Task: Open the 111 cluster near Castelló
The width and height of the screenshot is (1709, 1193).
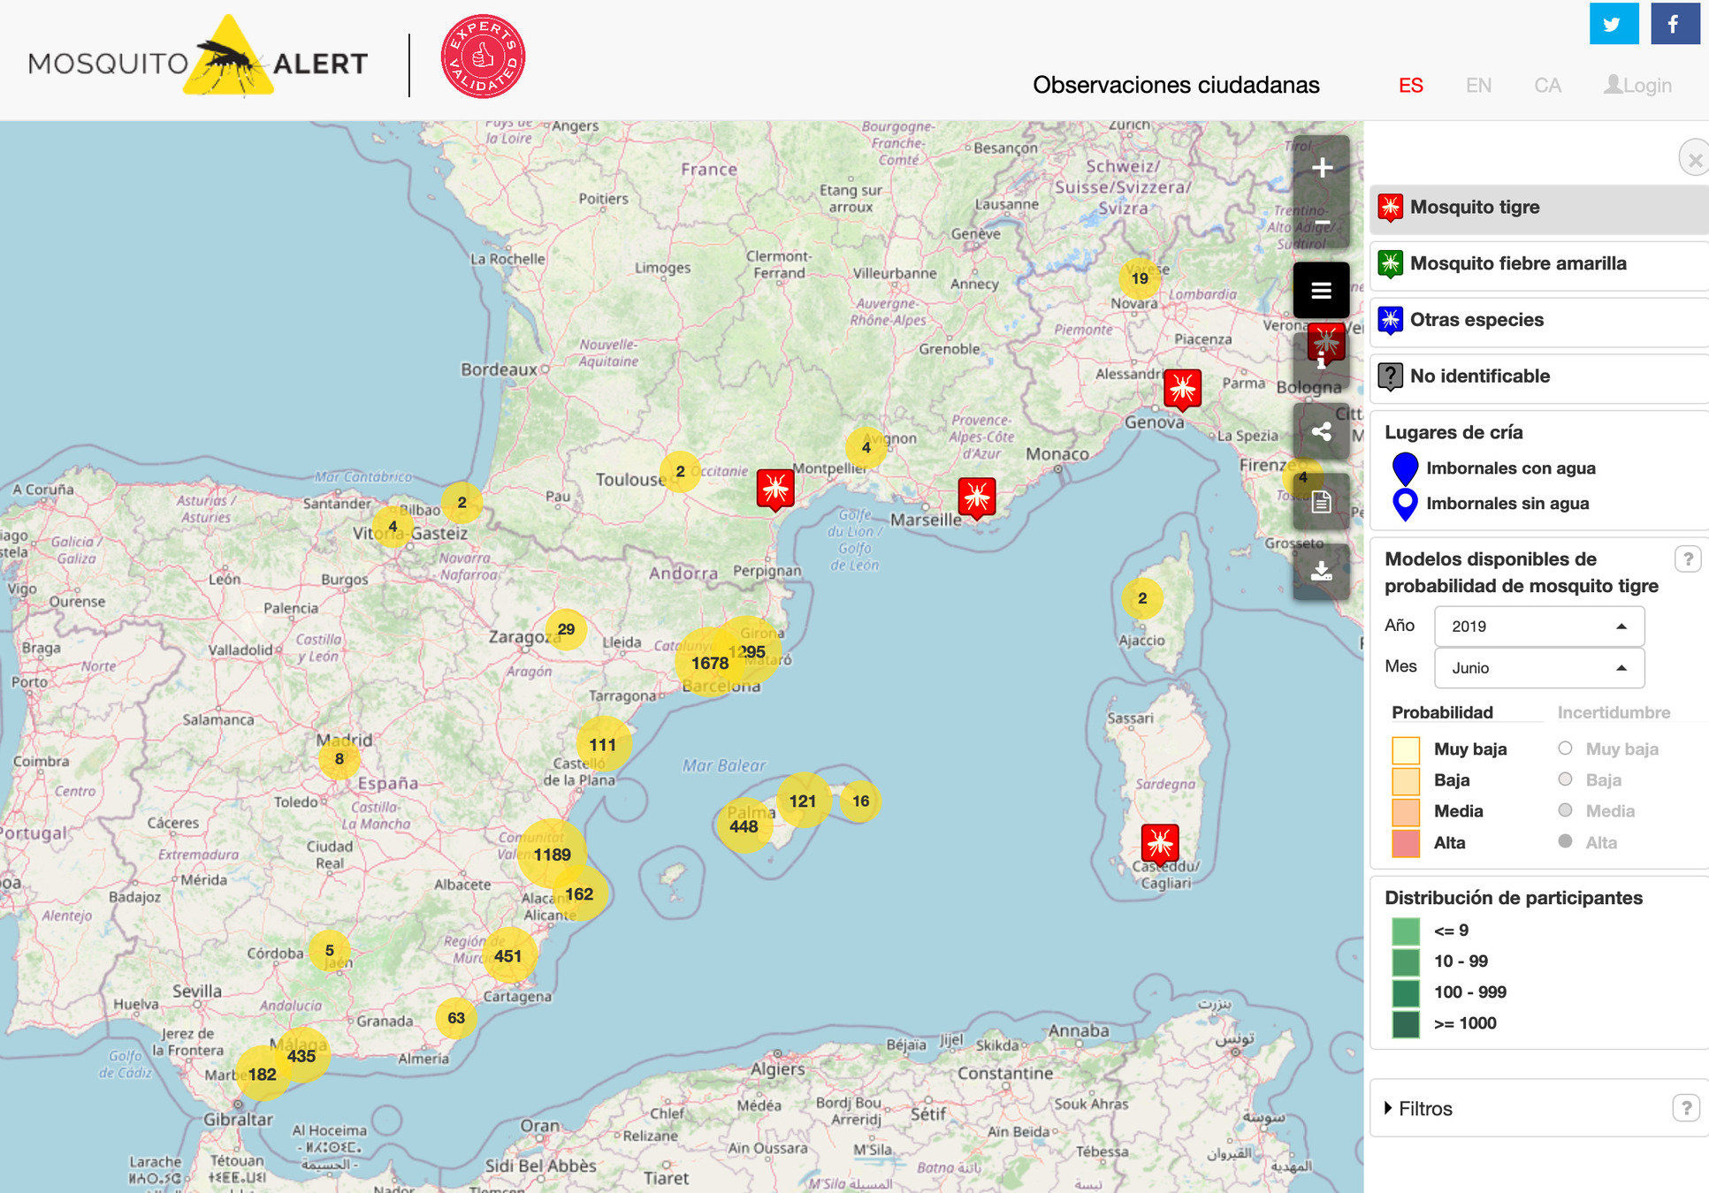Action: coord(603,744)
